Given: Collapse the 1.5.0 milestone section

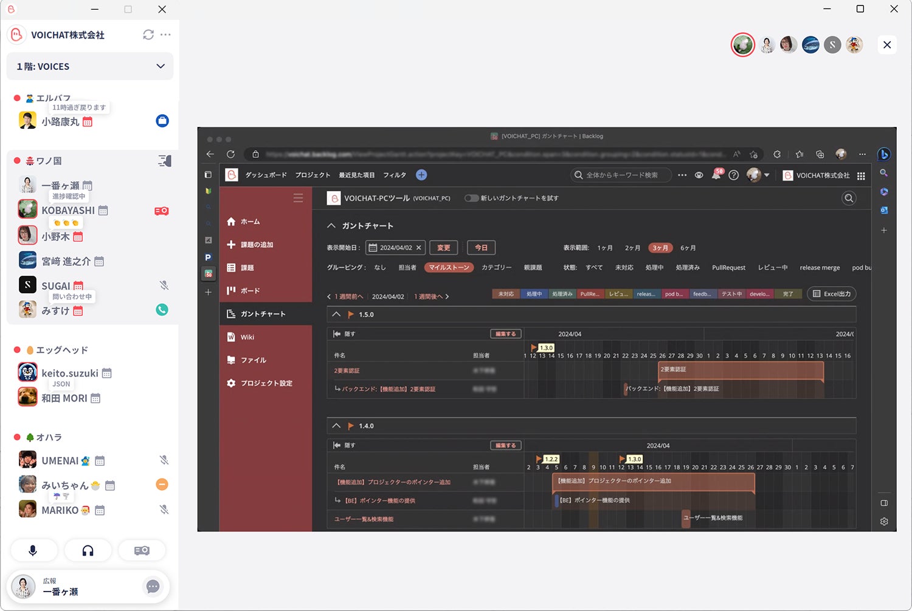Looking at the screenshot, I should [336, 315].
